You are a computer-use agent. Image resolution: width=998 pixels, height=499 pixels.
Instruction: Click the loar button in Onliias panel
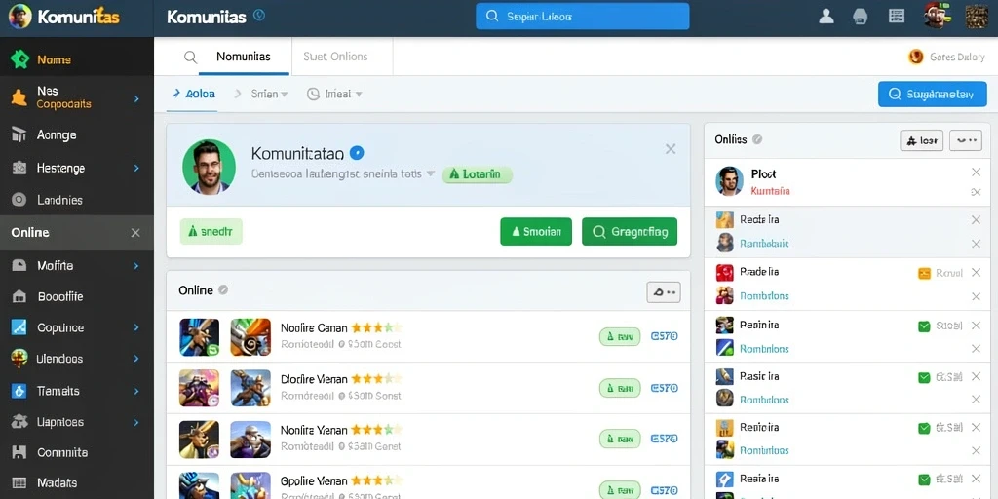pyautogui.click(x=922, y=140)
